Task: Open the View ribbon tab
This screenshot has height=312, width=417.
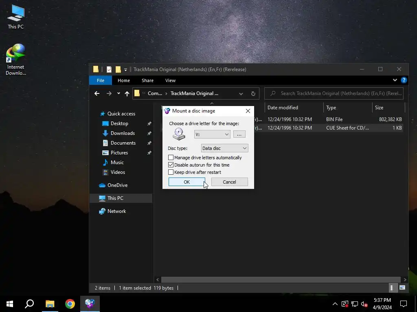Action: (x=170, y=80)
